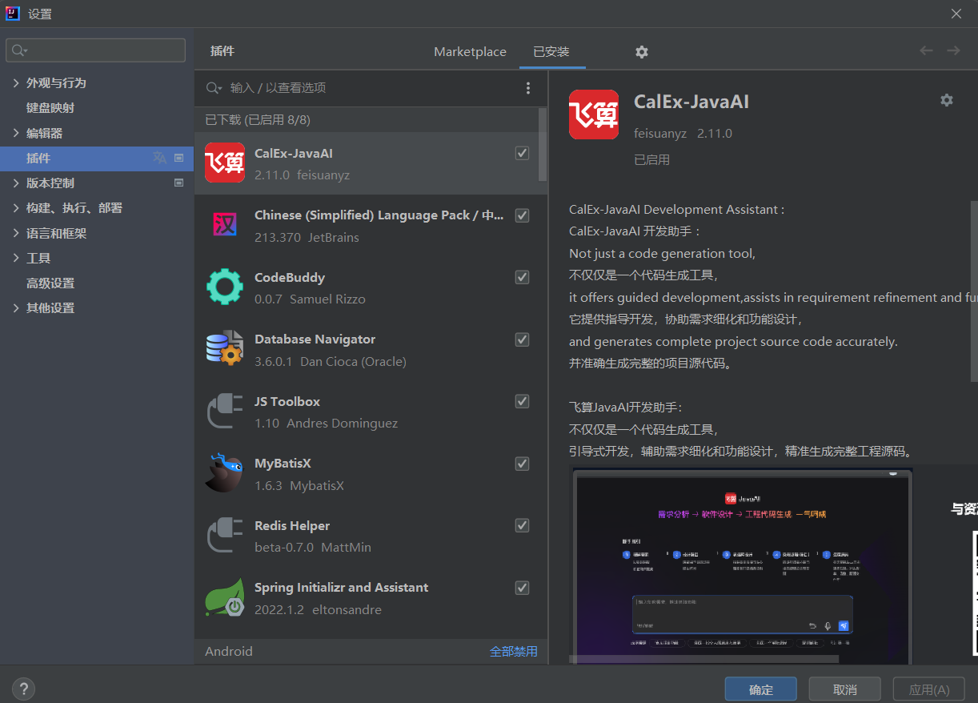Click the CalEx-JavaAI plugin icon in list
Image resolution: width=978 pixels, height=703 pixels.
click(x=225, y=163)
